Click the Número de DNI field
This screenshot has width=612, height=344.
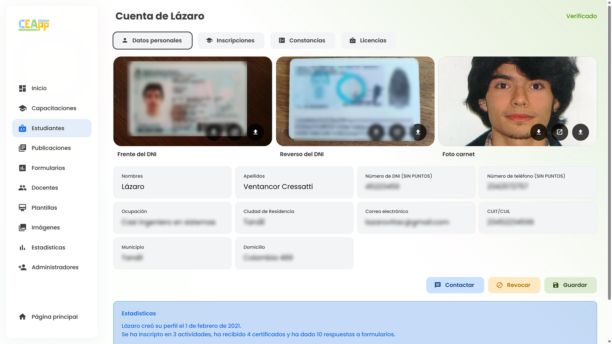point(416,182)
